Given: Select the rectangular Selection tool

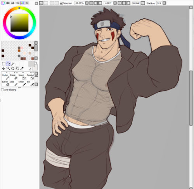Looking at the screenshot, I should point(3,64).
